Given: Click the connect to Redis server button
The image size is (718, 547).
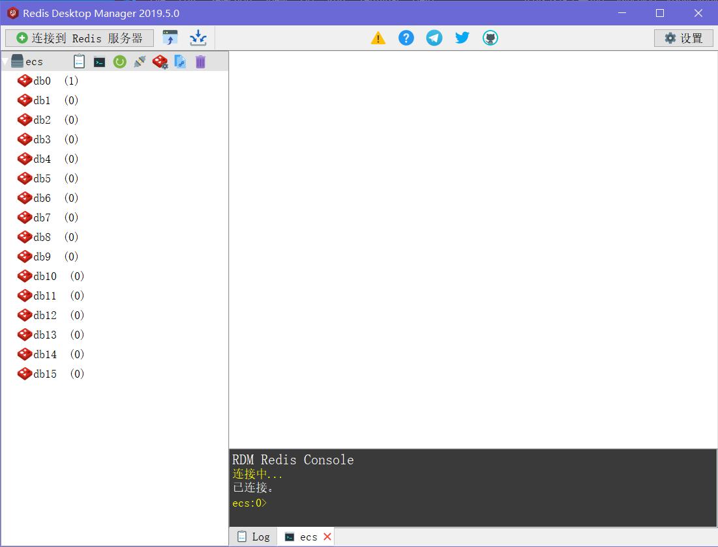Looking at the screenshot, I should (x=80, y=38).
